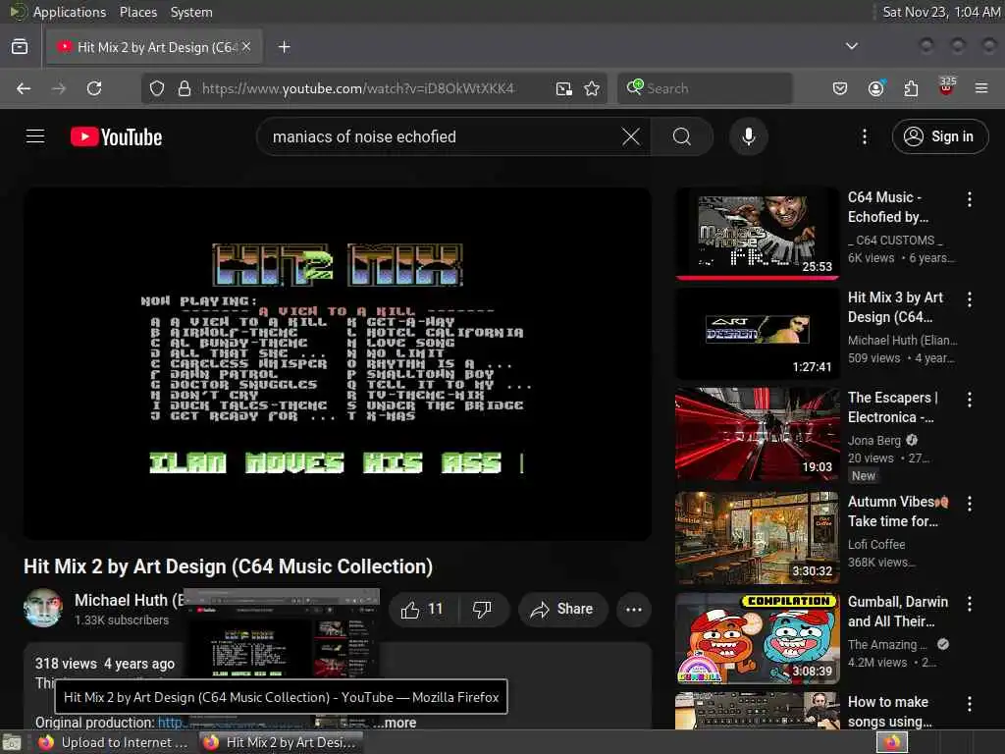Screen dimensions: 1005x754
Task: Close the Hit Mix 2 tab
Action: (246, 47)
